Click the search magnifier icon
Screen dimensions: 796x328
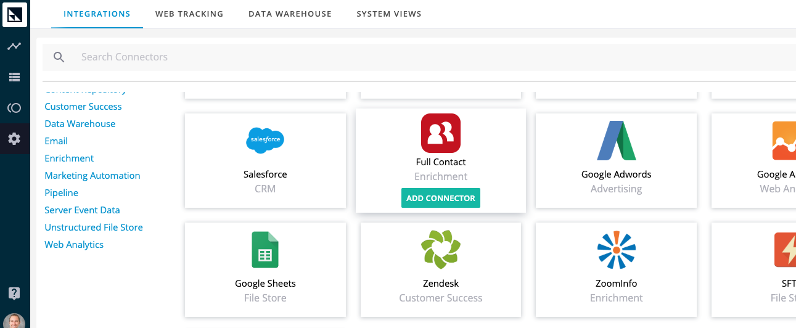point(59,57)
